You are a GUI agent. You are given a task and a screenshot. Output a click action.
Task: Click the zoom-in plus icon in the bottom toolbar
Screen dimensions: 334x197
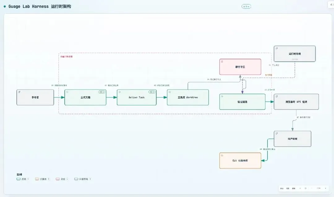(x=325, y=188)
